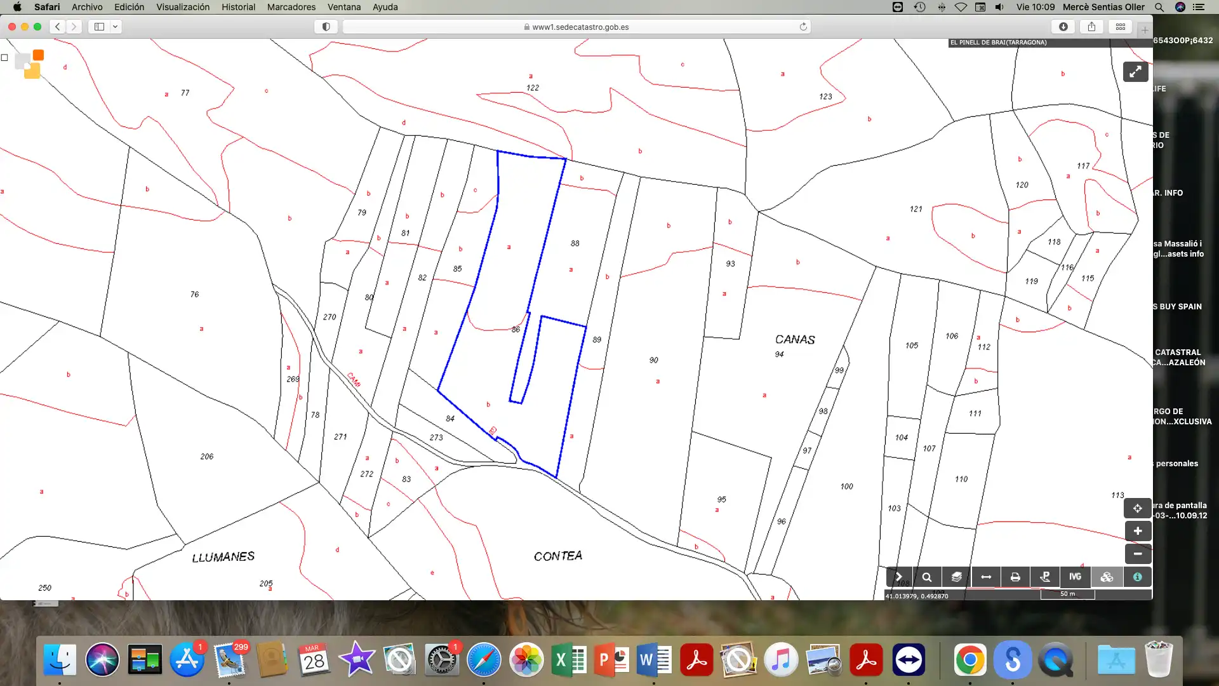Open the Trash in the dock
Screen dimensions: 1219x686
1159,659
